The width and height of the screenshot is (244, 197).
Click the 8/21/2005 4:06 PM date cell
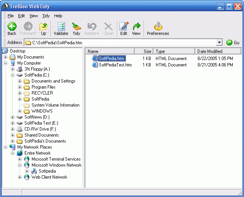215,65
